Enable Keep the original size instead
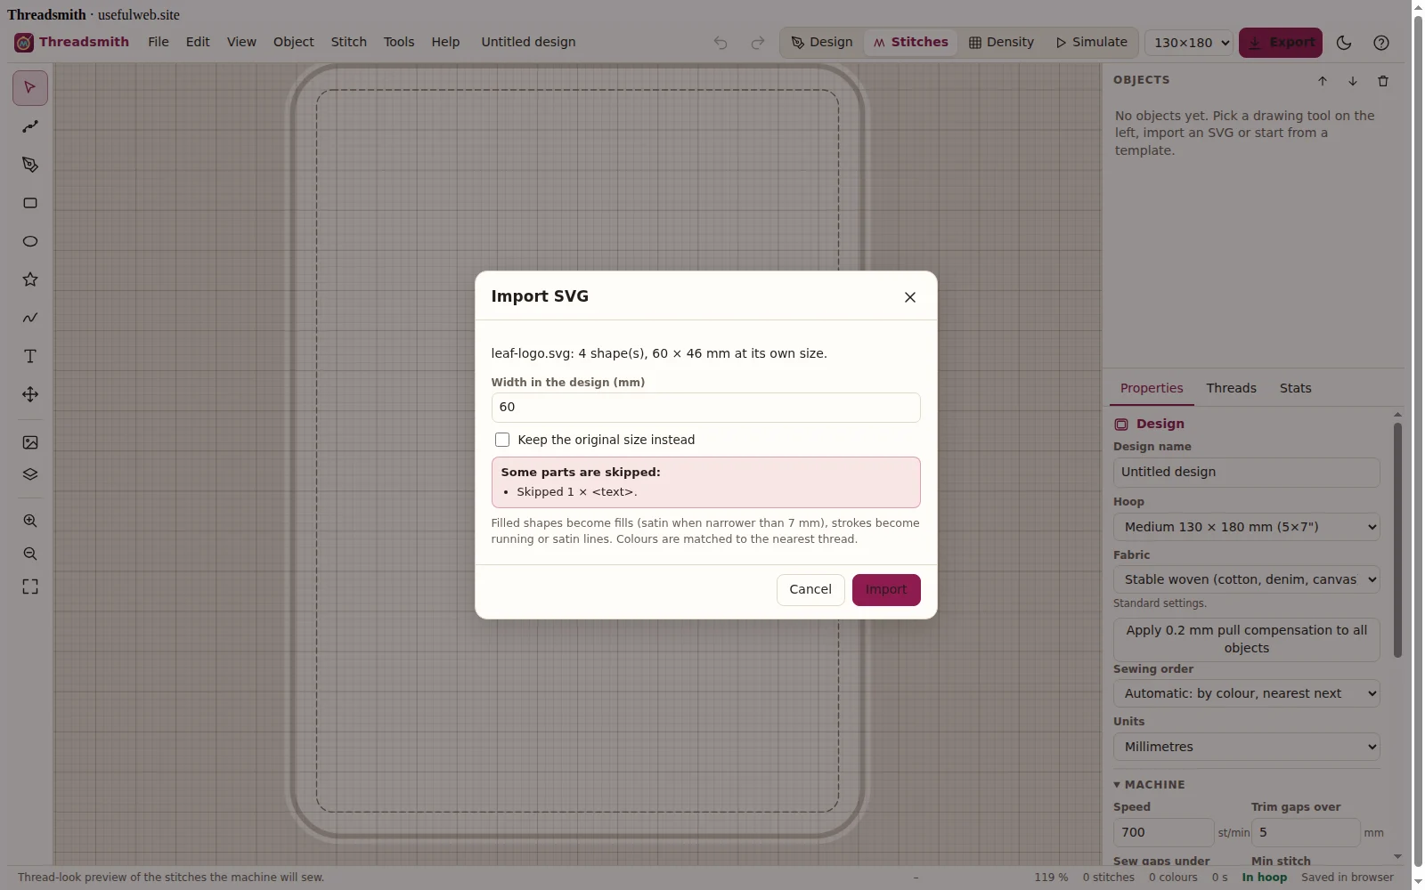 coord(502,440)
